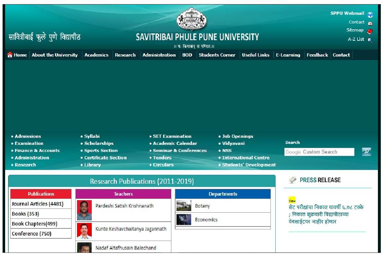
Task: Select the Departments header tab
Action: (223, 194)
